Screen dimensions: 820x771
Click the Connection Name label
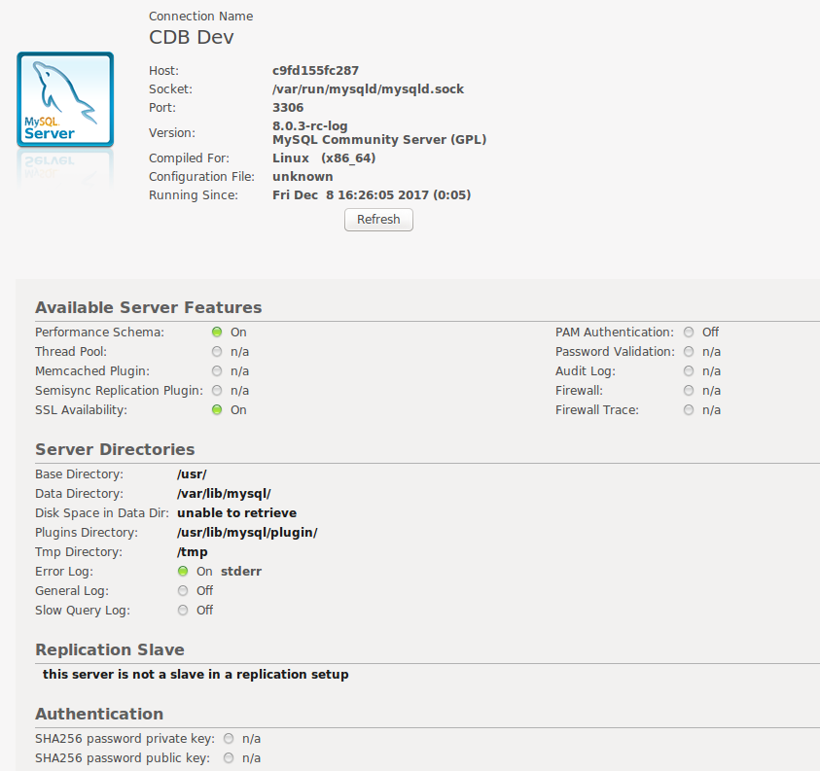tap(200, 17)
